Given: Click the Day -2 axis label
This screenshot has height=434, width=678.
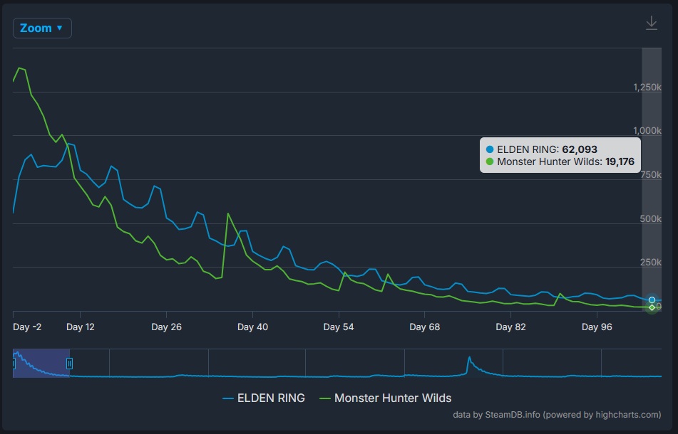Looking at the screenshot, I should 27,327.
